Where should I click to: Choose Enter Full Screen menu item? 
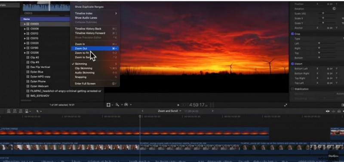pyautogui.click(x=95, y=83)
